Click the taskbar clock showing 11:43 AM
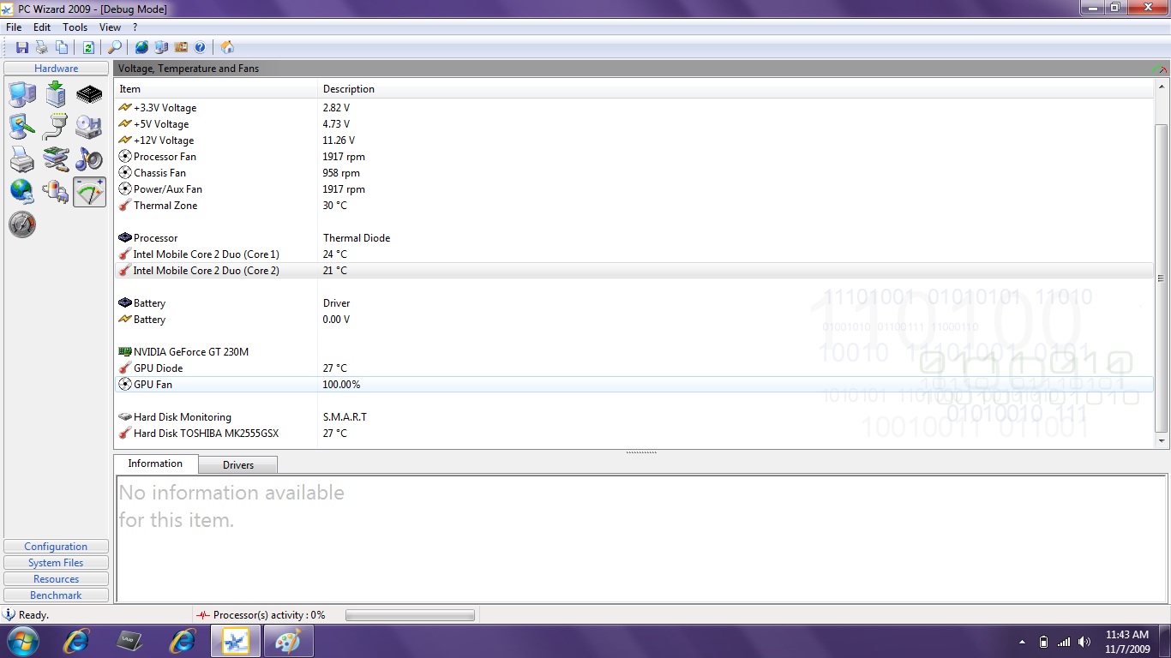Screen dimensions: 1171x658 pos(1127,642)
